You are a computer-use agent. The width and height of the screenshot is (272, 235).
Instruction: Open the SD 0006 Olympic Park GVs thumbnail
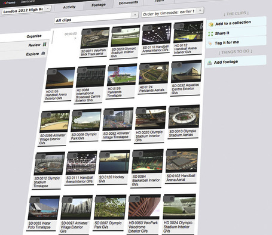pyautogui.click(x=86, y=120)
